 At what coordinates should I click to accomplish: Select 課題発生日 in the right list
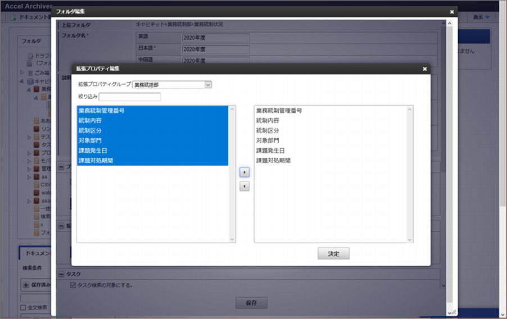(330, 151)
